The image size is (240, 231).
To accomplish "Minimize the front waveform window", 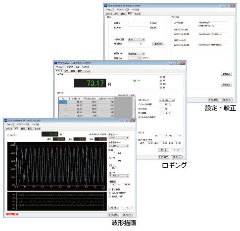I will 122,121.
